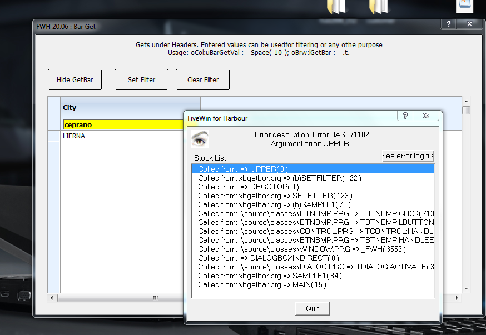Select the DIALOGBOXINDIRECT( 0 ) stack line

[313, 258]
